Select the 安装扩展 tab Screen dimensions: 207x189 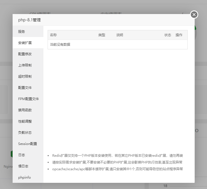coord(28,43)
